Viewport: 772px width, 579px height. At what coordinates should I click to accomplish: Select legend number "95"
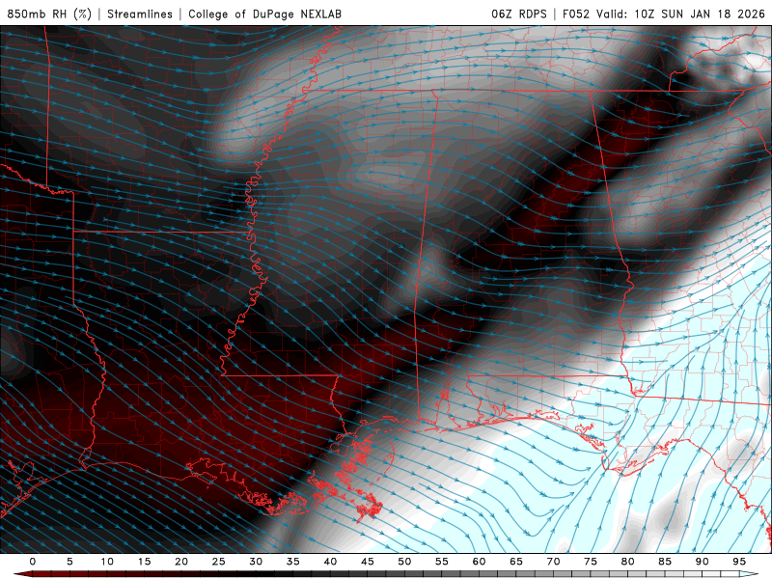pyautogui.click(x=739, y=562)
